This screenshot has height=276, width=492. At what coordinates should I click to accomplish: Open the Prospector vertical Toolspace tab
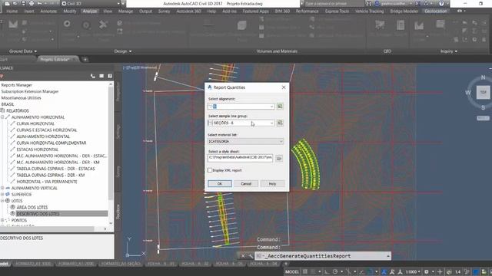pyautogui.click(x=118, y=91)
